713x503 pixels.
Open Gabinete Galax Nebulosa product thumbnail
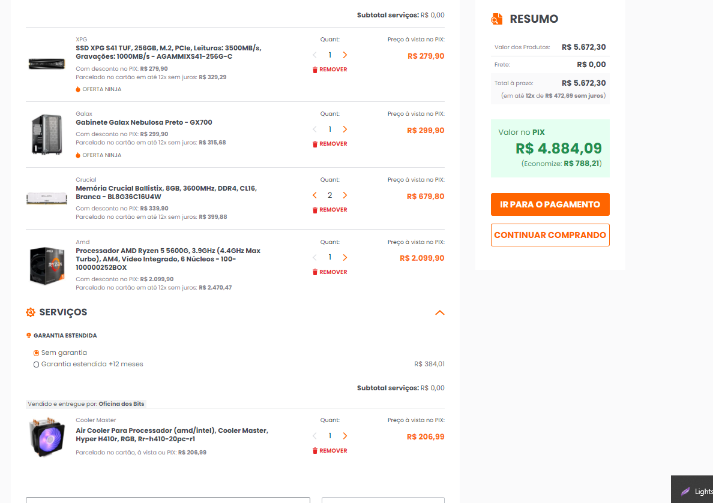pyautogui.click(x=47, y=134)
